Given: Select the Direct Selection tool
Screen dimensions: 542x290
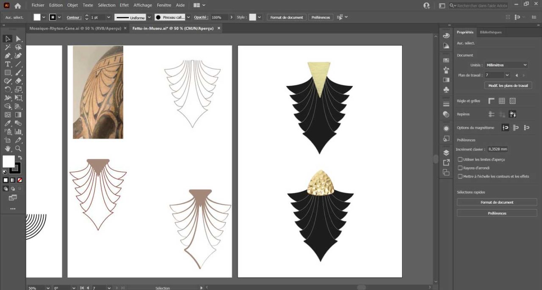Looking at the screenshot, I should click(18, 39).
